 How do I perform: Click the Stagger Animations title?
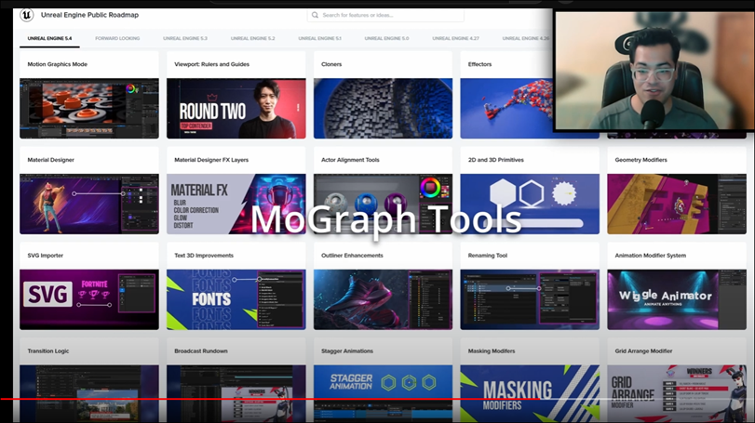pos(347,350)
